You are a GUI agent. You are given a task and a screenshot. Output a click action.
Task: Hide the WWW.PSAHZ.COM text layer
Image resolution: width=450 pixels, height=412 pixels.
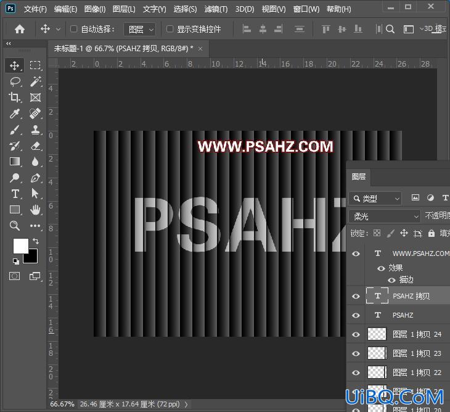click(356, 253)
